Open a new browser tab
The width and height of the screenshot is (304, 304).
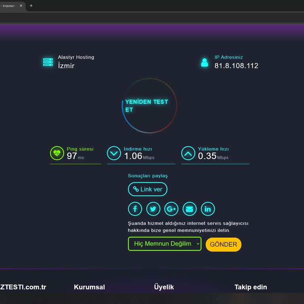point(31,6)
